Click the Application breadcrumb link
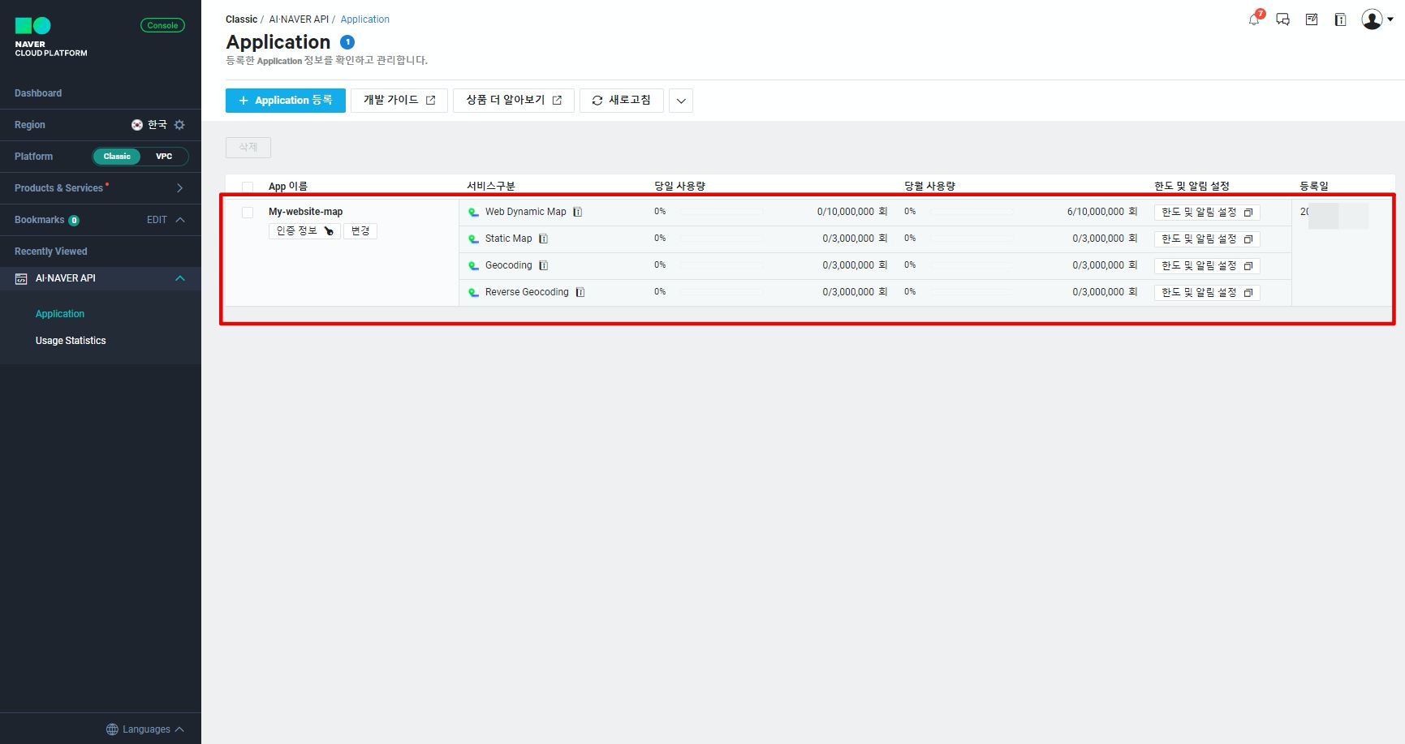This screenshot has height=744, width=1405. (x=365, y=19)
